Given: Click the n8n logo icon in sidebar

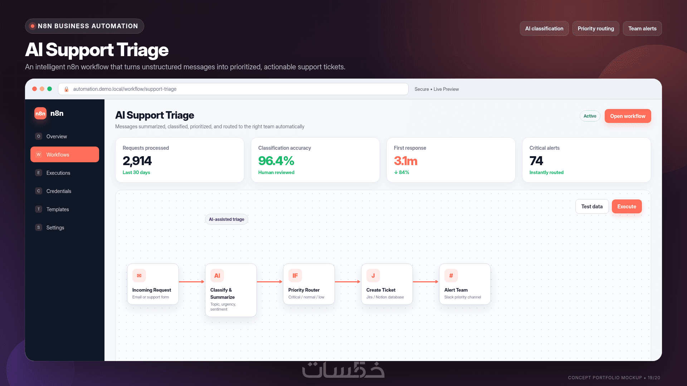Looking at the screenshot, I should point(40,114).
